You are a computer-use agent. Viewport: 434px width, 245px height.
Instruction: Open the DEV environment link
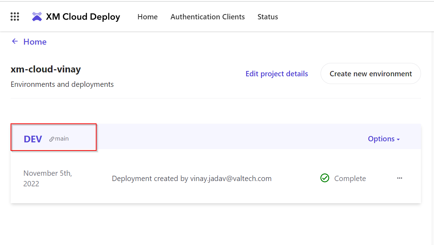[x=33, y=139]
